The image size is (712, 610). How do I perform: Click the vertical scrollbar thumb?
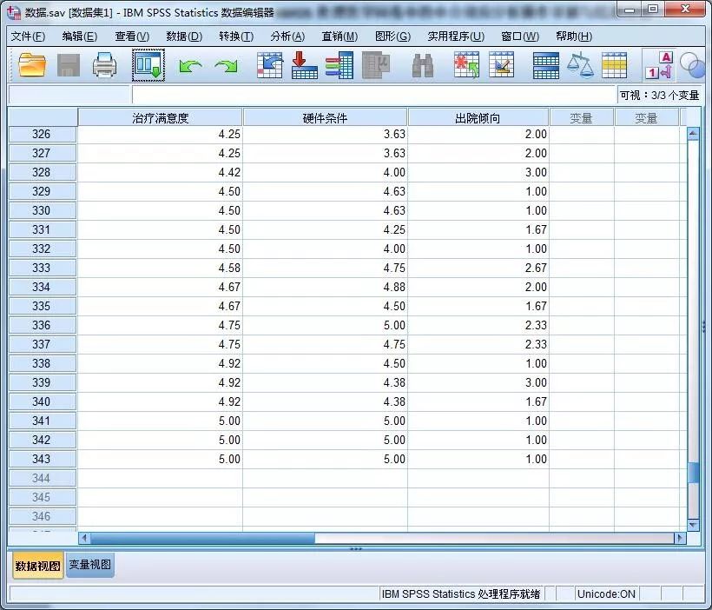pyautogui.click(x=693, y=473)
